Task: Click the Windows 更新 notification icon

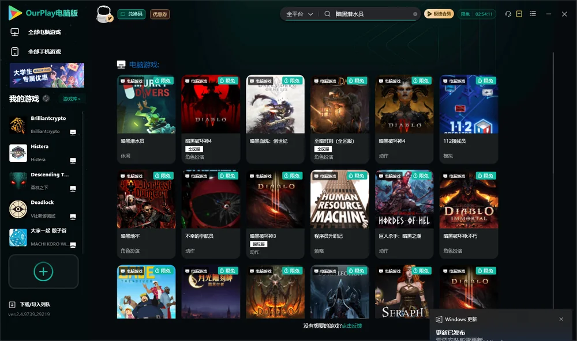Action: pyautogui.click(x=439, y=319)
